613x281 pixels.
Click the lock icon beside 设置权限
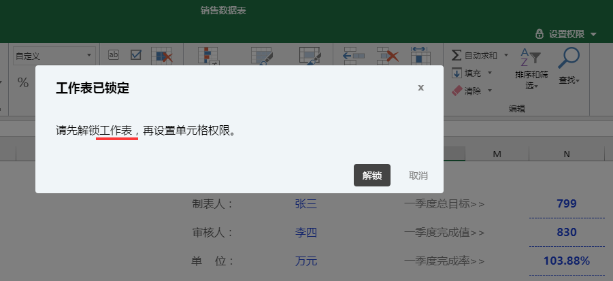[540, 34]
